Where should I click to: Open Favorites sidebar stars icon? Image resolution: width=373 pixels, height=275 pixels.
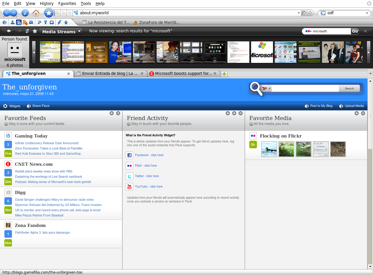pos(40,22)
